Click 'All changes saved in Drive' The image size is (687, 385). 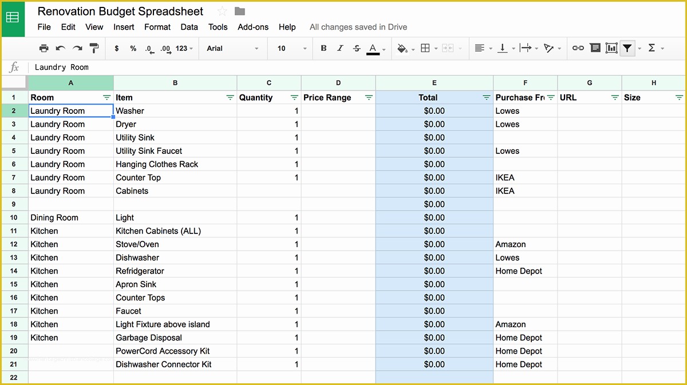pos(358,27)
